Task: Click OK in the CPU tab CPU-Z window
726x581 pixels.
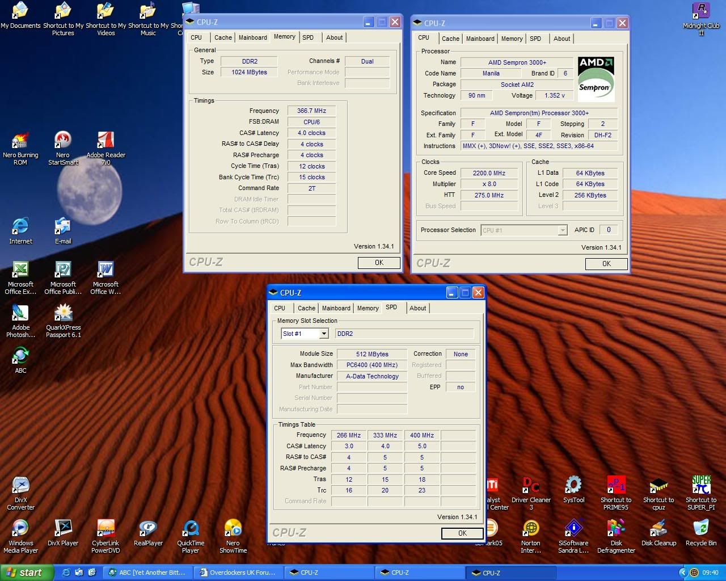Action: pyautogui.click(x=606, y=264)
